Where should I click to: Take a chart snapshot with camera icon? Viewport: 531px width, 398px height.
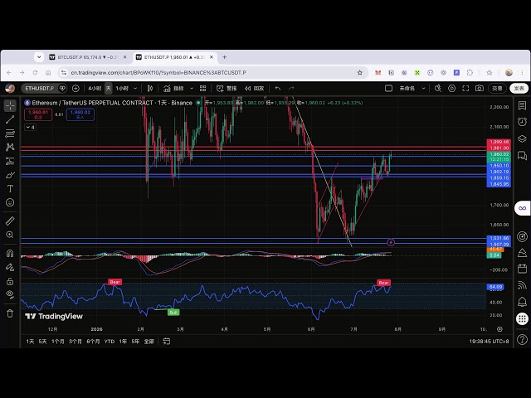pyautogui.click(x=480, y=89)
